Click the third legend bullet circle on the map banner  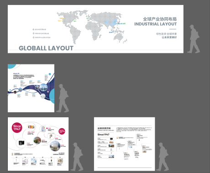tap(33, 37)
